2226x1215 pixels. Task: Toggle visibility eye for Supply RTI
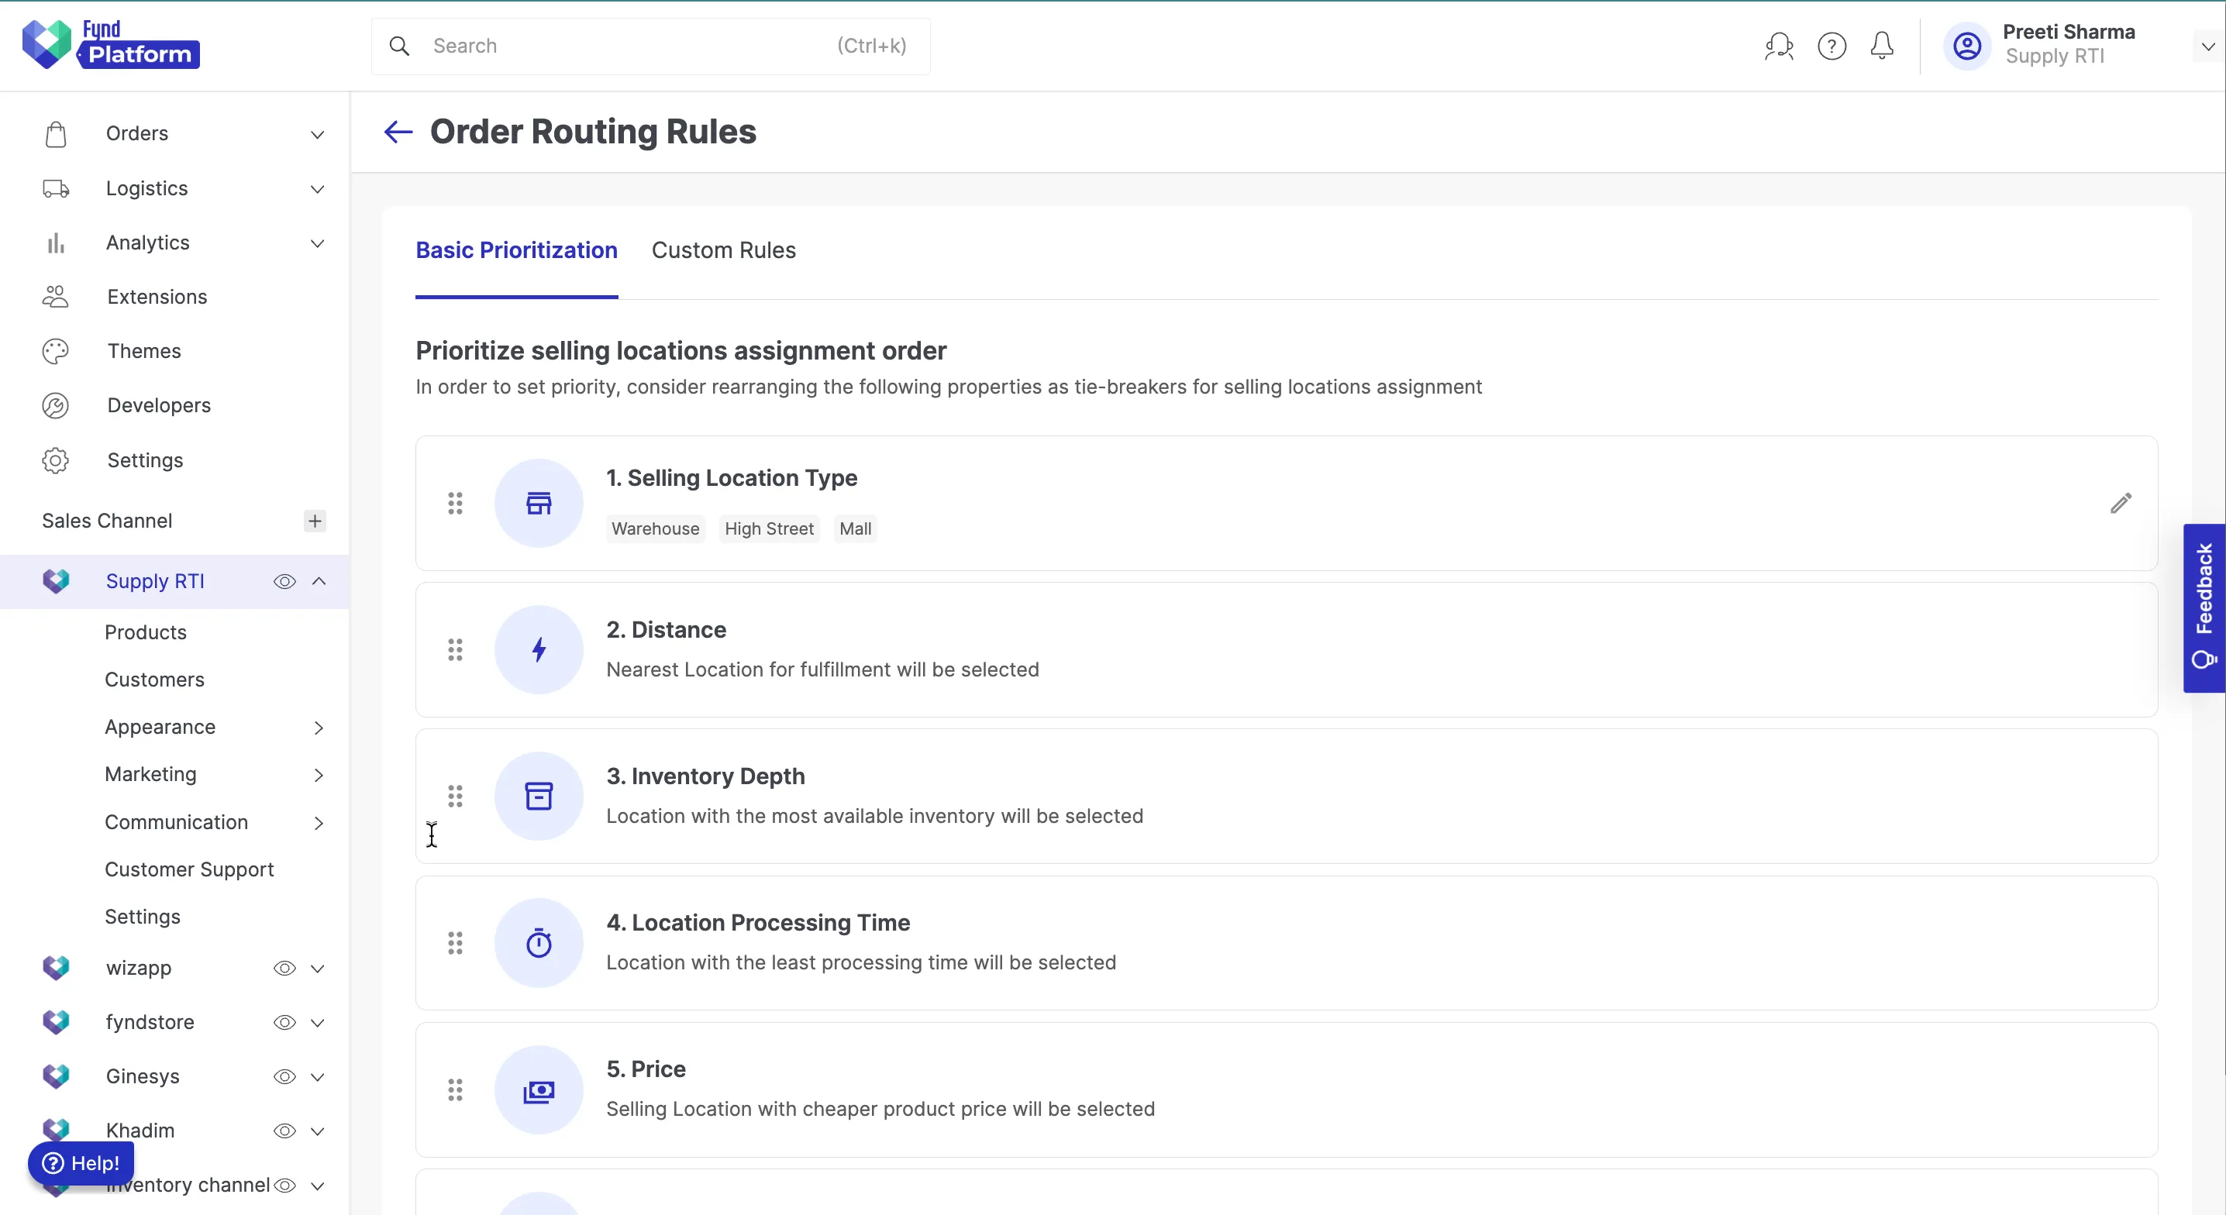coord(284,582)
